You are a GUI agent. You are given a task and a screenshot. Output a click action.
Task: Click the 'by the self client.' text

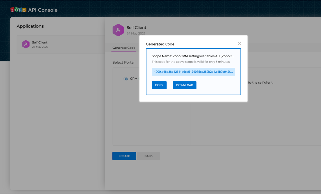(x=261, y=83)
